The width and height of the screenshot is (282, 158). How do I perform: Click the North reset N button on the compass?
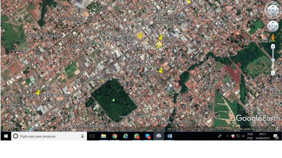tap(273, 2)
